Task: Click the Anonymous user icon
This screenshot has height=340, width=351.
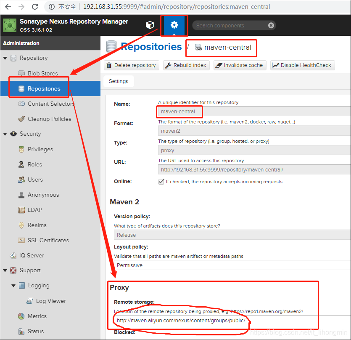Action: 21,195
